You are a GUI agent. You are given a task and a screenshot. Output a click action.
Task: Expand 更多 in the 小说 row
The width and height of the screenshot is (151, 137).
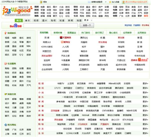tap(145, 92)
